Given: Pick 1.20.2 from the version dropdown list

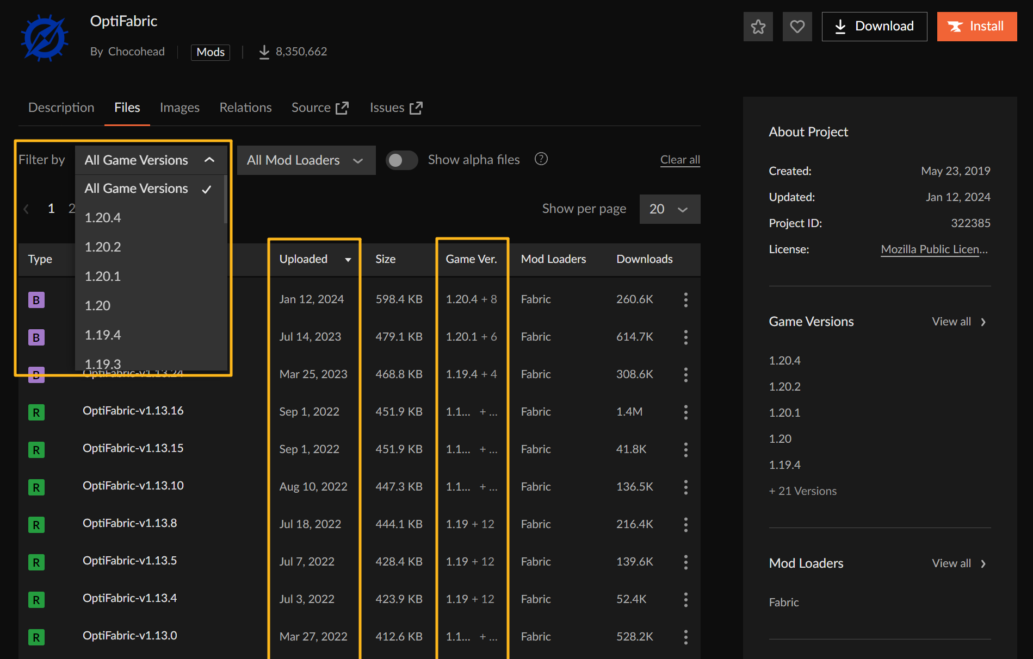Looking at the screenshot, I should 149,247.
